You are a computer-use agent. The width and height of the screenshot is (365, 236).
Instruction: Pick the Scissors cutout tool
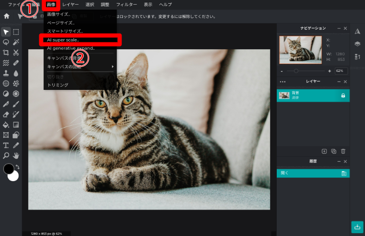(16, 52)
